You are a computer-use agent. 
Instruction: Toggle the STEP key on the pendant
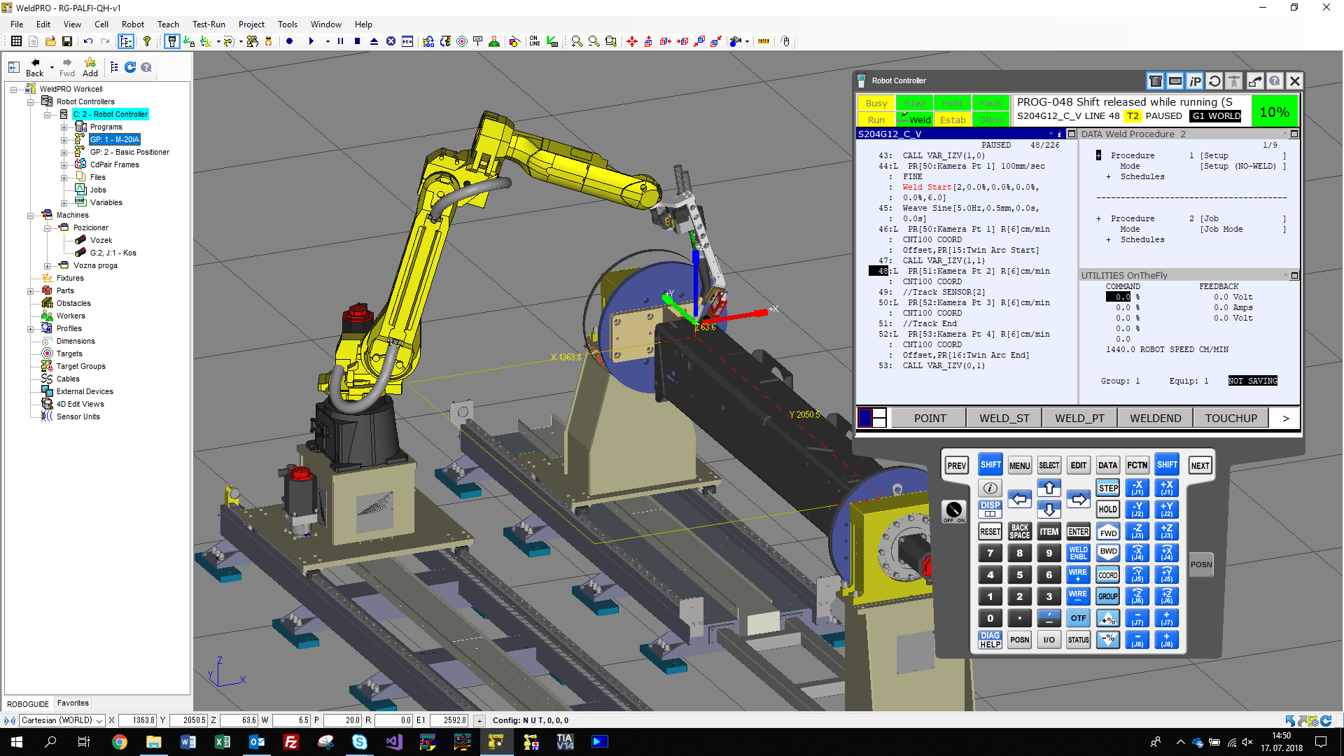1107,488
